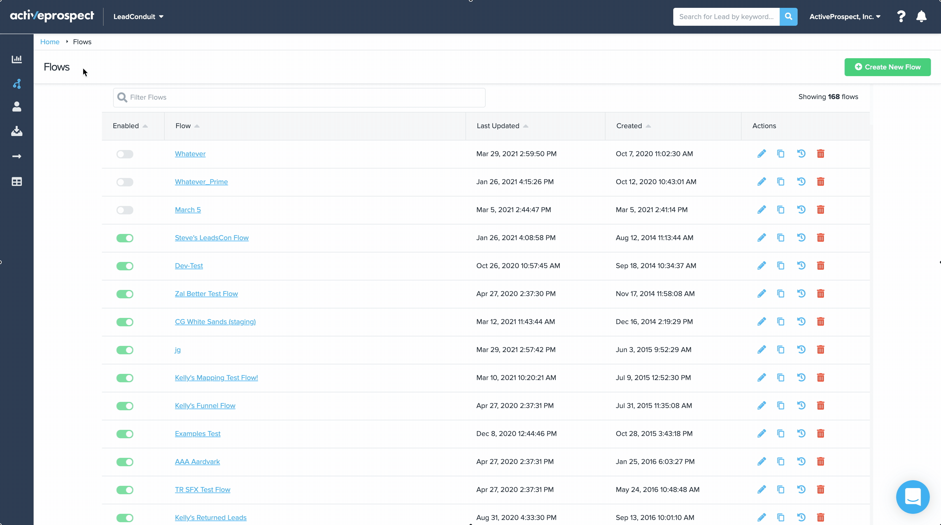This screenshot has height=525, width=941.
Task: Navigate to Home via breadcrumb
Action: pyautogui.click(x=50, y=42)
